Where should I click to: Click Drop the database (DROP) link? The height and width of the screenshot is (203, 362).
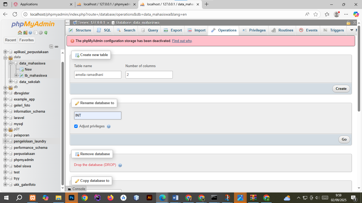(x=95, y=165)
